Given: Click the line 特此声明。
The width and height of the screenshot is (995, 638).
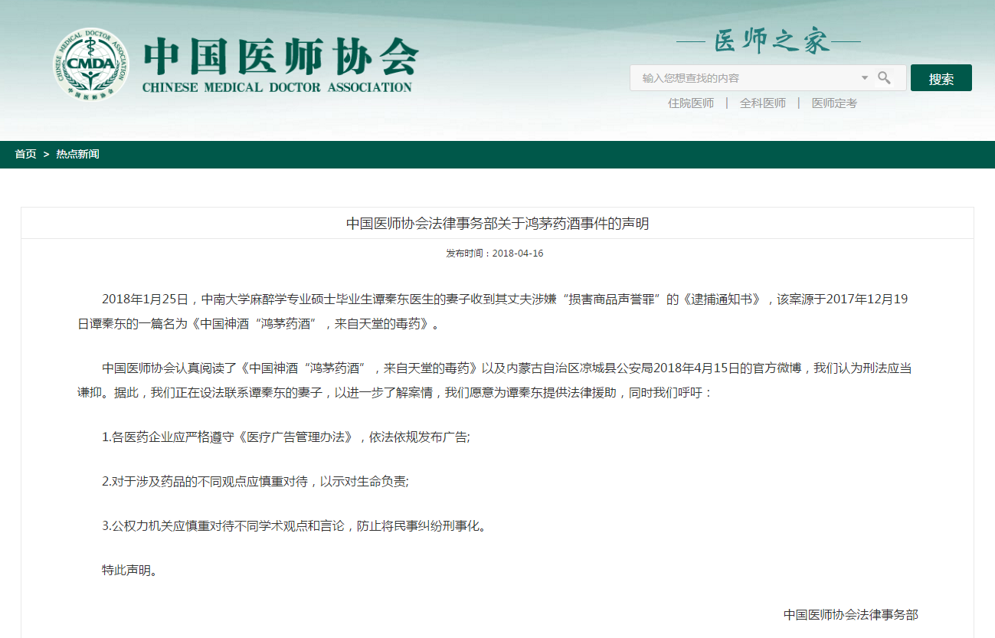Looking at the screenshot, I should [129, 571].
